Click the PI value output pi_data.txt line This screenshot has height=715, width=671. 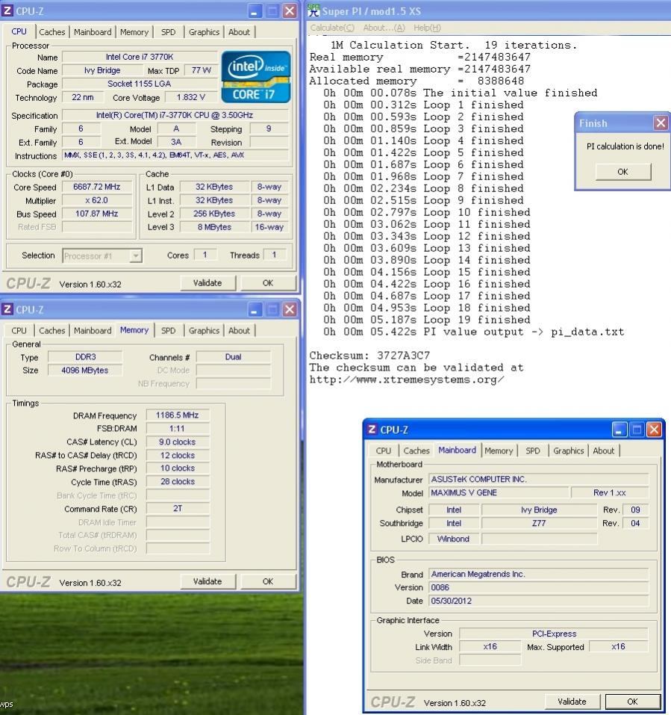(x=474, y=332)
